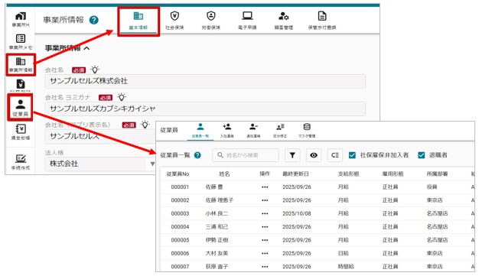This screenshot has width=479, height=276.
Task: Uncheck the 社保雇保非加入者 checkbox
Action: 352,155
